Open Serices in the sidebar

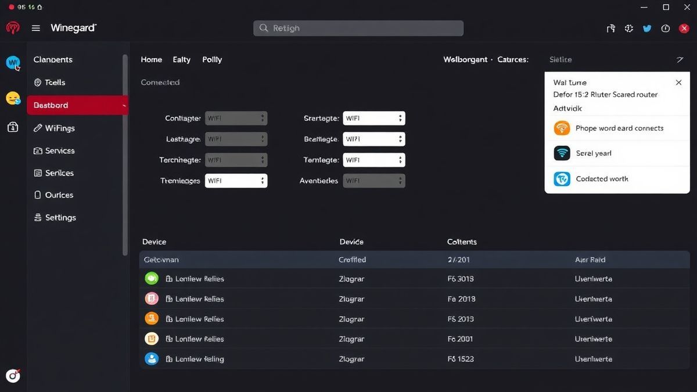tap(54, 172)
